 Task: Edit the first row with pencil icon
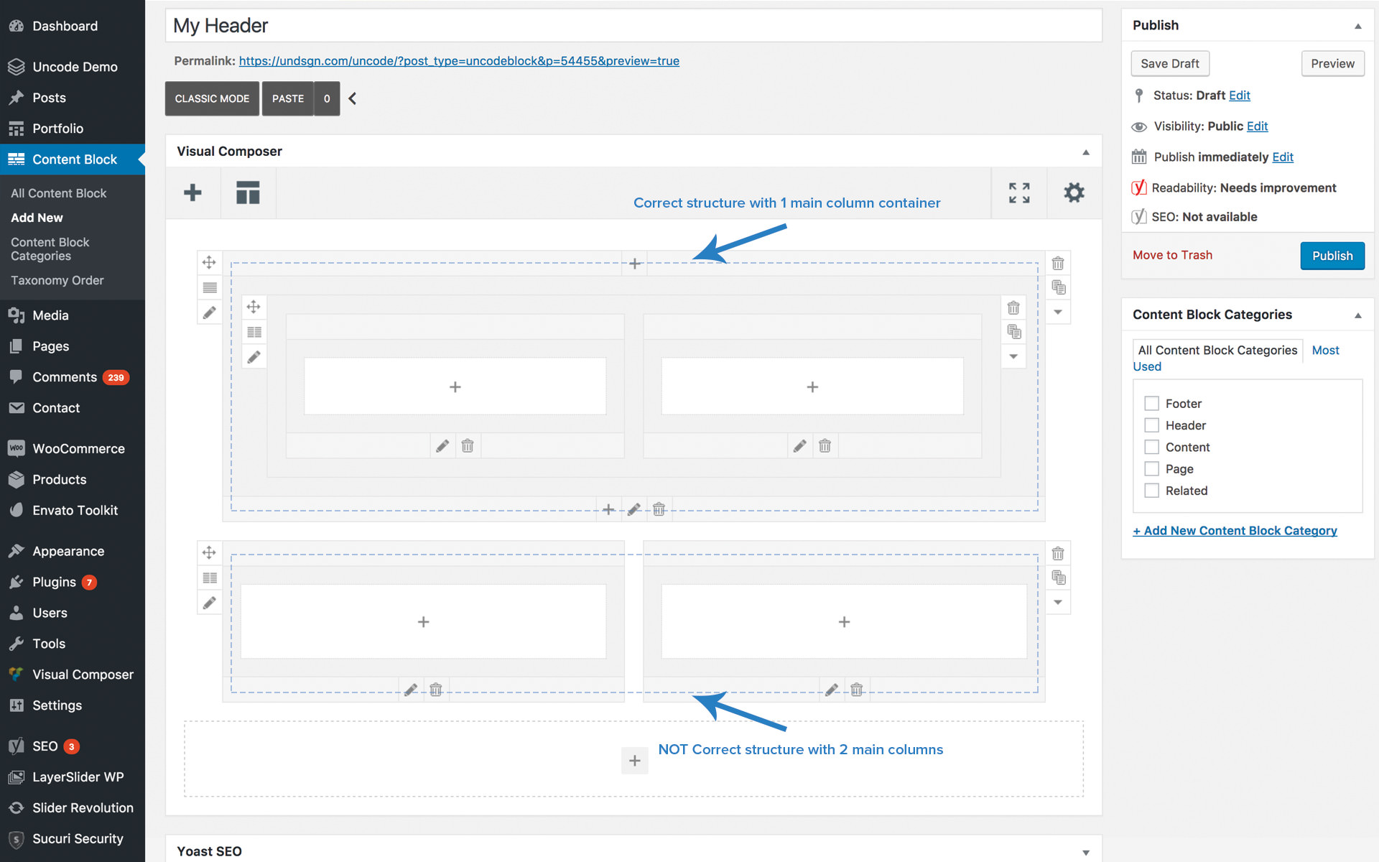[x=209, y=312]
